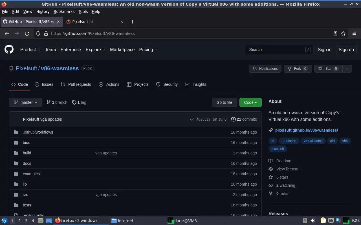Open the 21 commits history link
Screen dimensions: 361x225
244,119
